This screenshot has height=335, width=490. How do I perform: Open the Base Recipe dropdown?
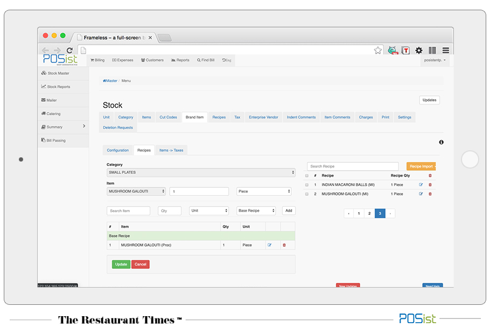[x=256, y=211]
